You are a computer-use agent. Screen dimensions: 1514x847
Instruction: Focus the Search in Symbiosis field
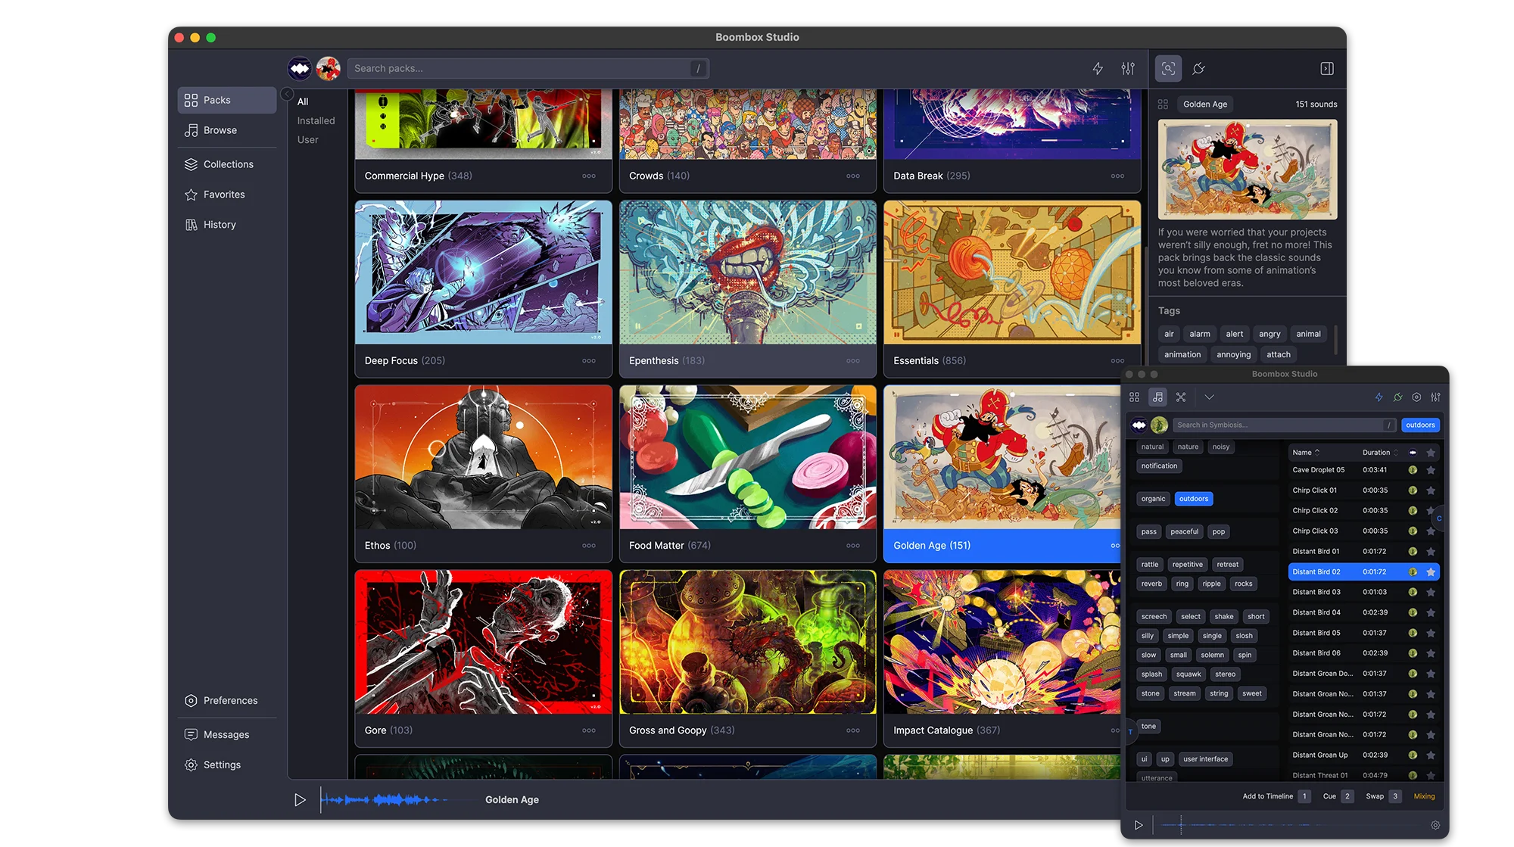point(1284,425)
